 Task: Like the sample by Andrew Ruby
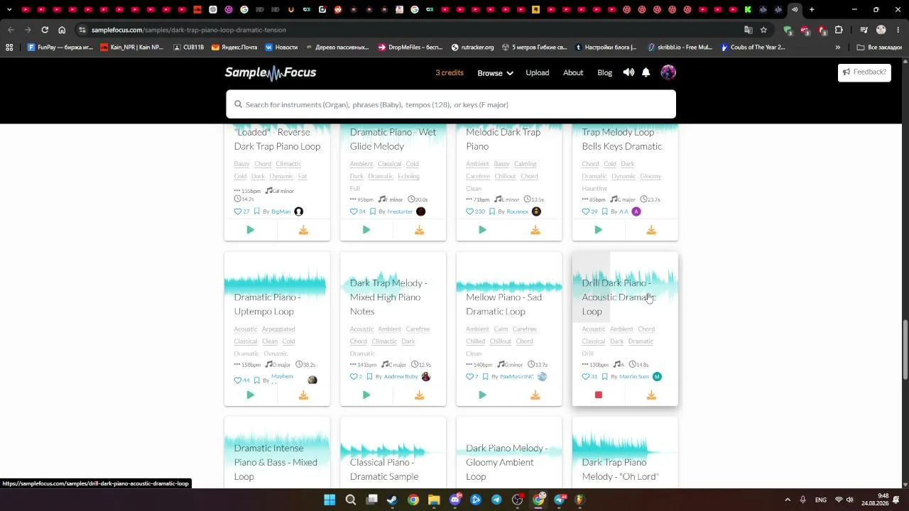(x=354, y=376)
